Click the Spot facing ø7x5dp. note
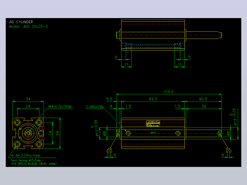 tap(26, 160)
